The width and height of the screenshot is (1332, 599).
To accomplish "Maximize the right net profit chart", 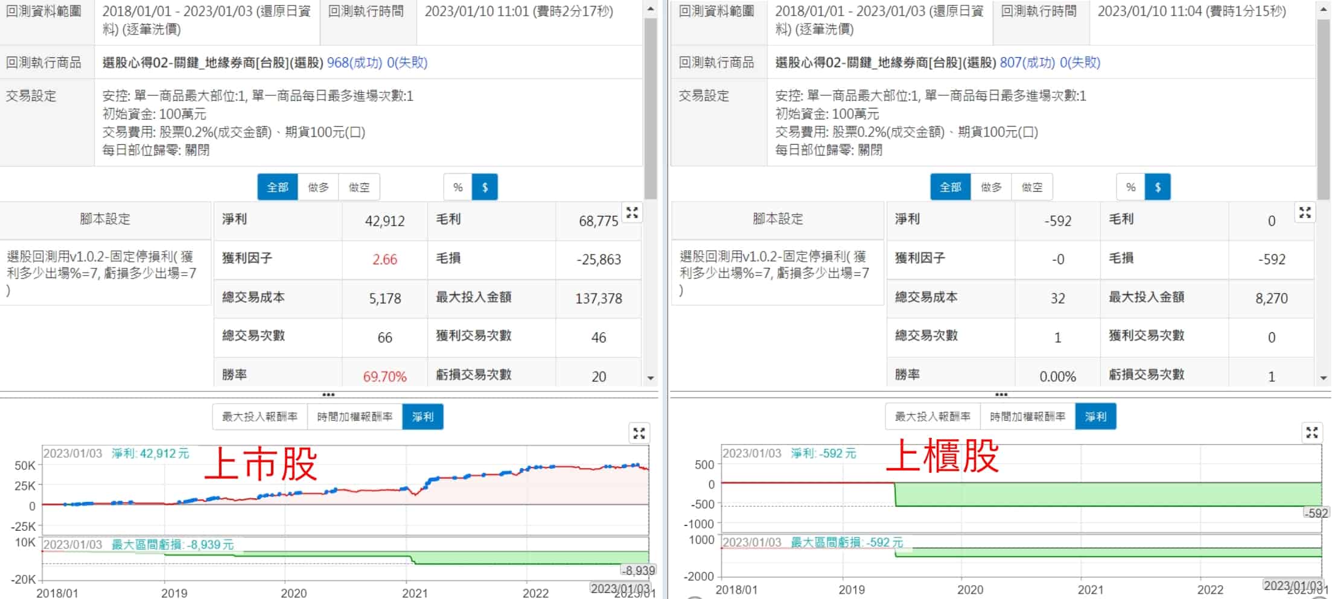I will (1312, 432).
